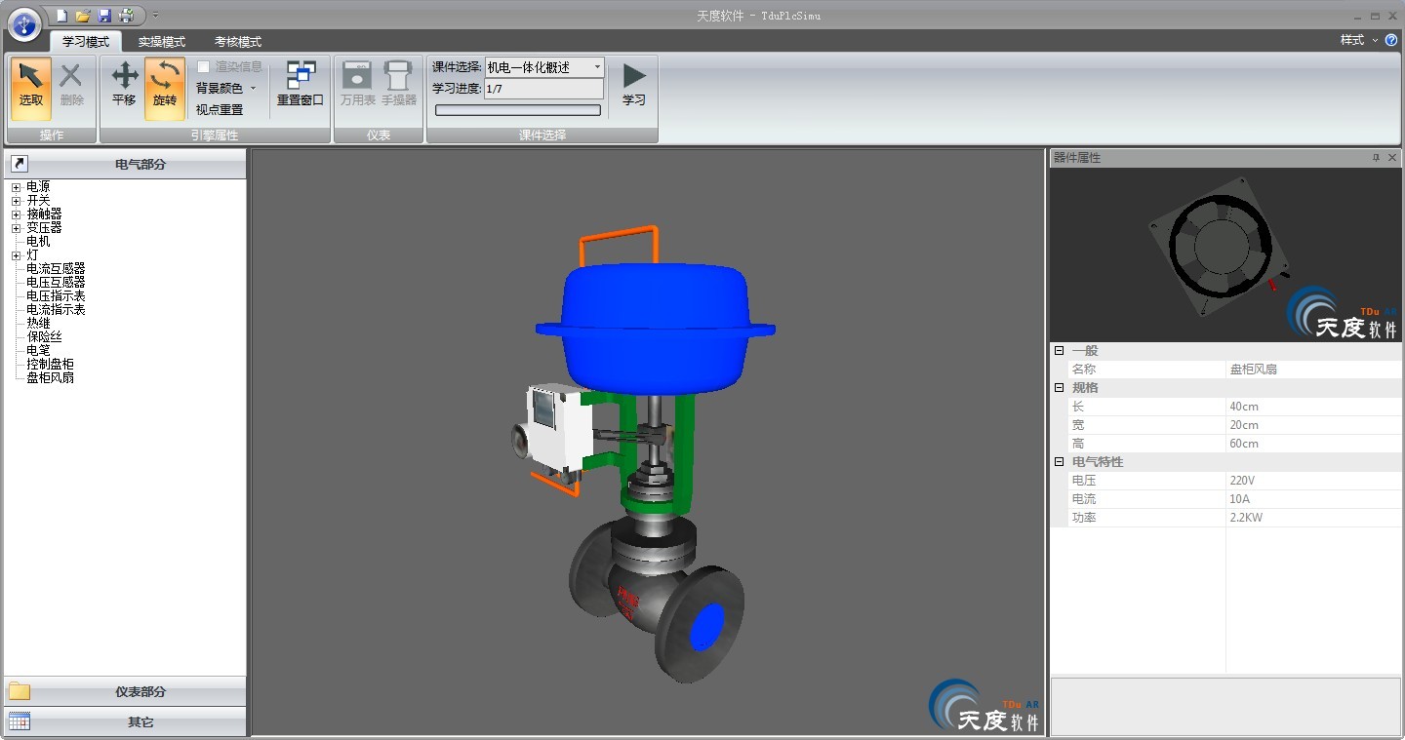Image resolution: width=1405 pixels, height=740 pixels.
Task: Click the New document icon in quick access
Action: point(61,16)
